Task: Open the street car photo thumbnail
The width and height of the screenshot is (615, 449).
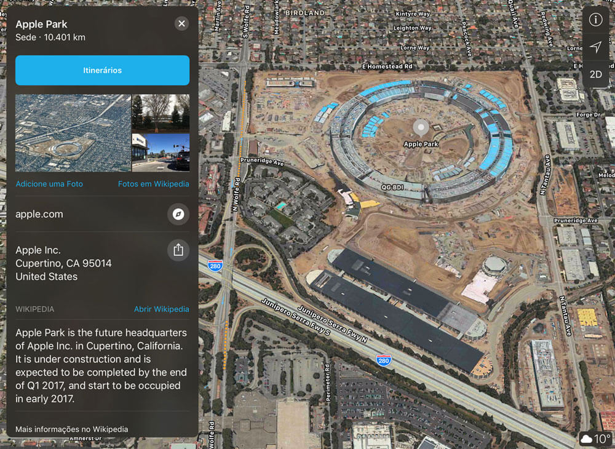Action: [161, 153]
